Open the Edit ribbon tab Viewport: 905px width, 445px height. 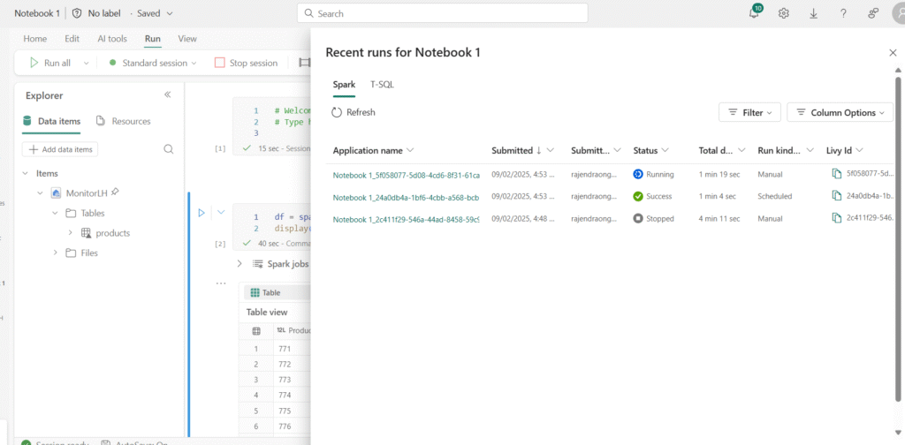click(x=72, y=39)
